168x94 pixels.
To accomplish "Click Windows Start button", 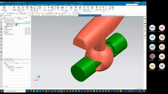I will click(2, 91).
